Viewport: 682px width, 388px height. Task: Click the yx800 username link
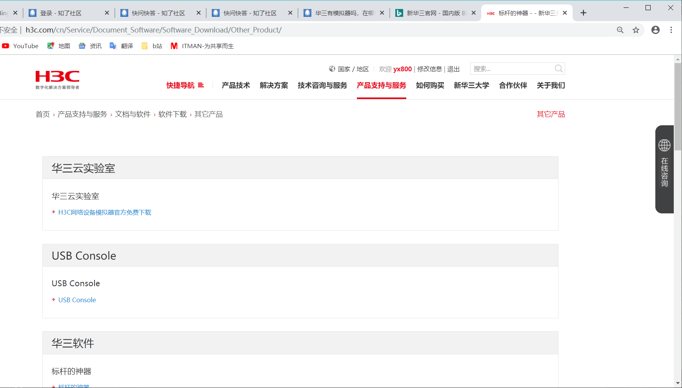click(x=402, y=69)
